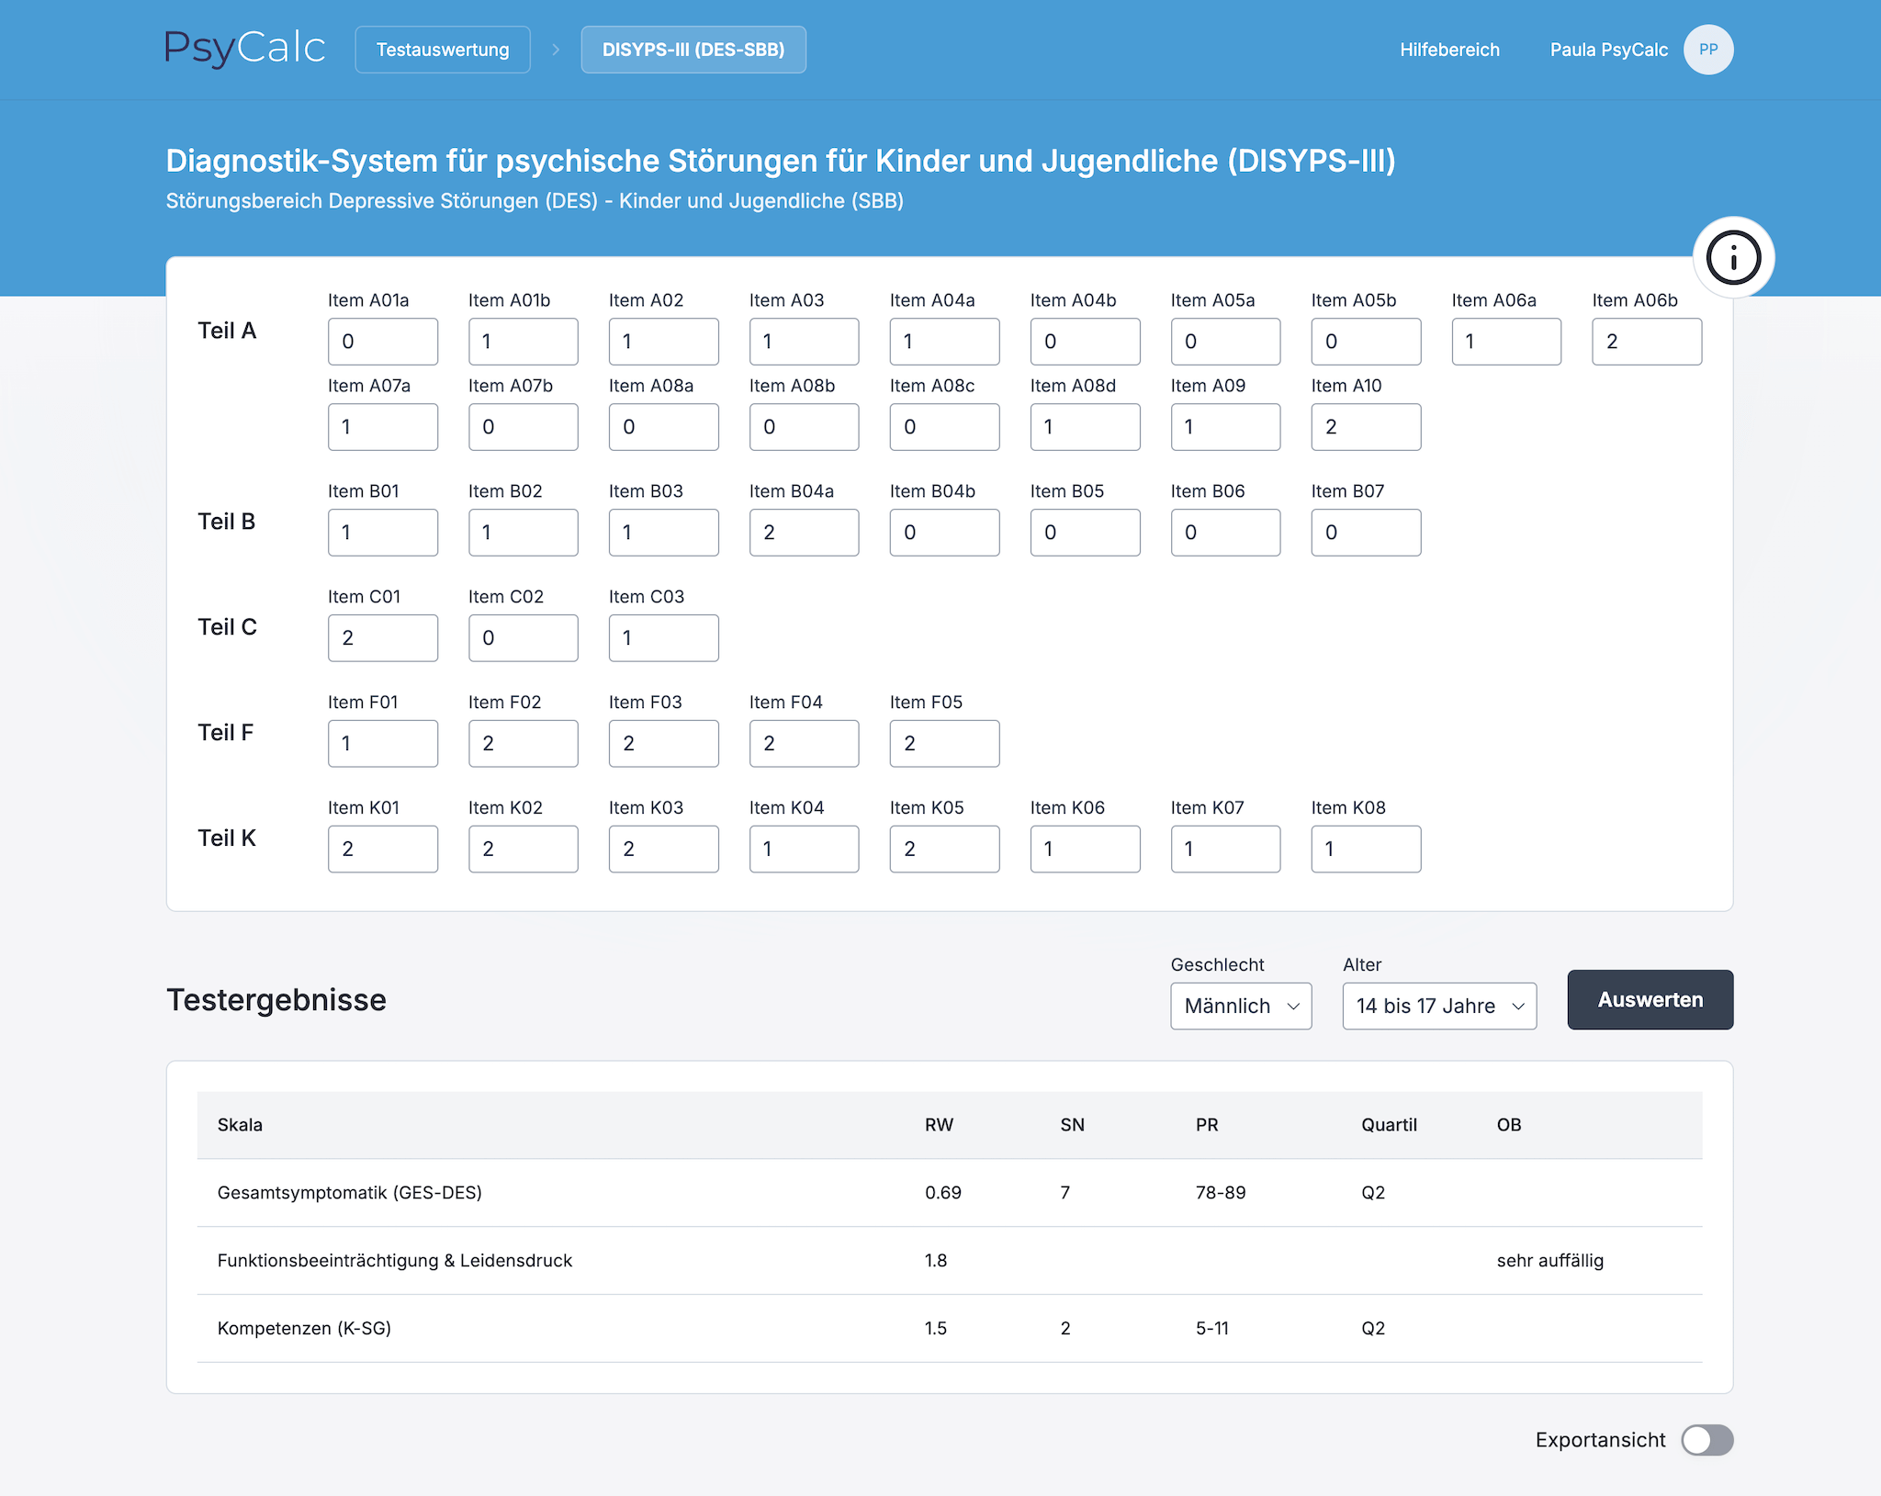Click the info circle icon
This screenshot has width=1881, height=1496.
point(1733,257)
